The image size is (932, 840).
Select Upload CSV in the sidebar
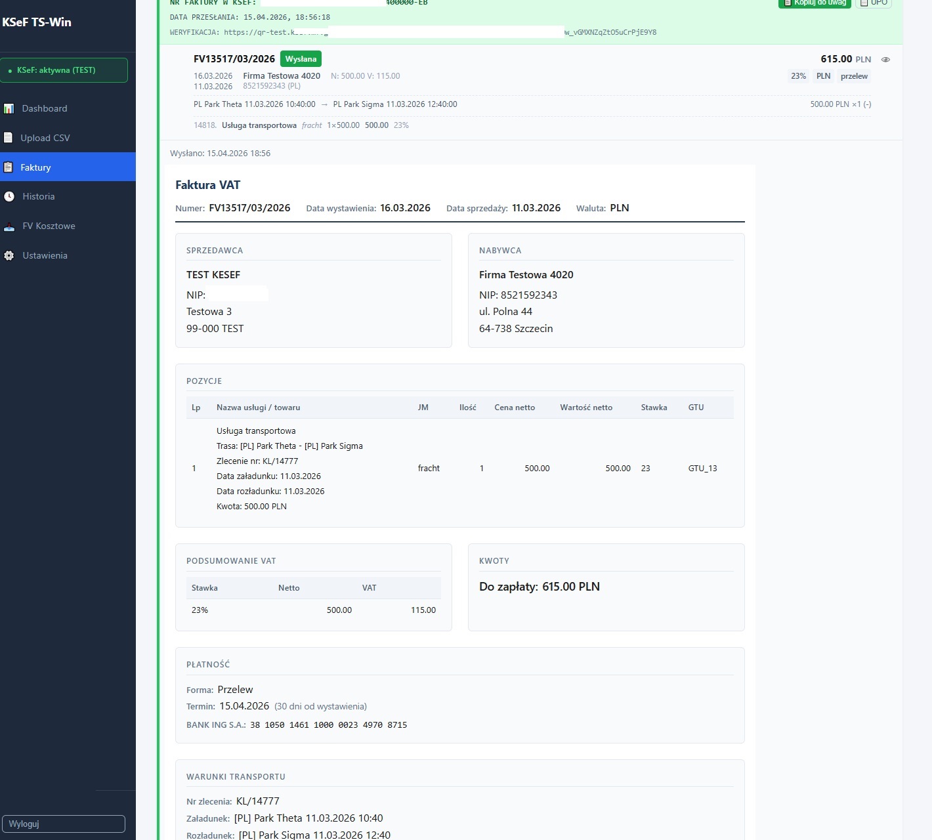(45, 138)
